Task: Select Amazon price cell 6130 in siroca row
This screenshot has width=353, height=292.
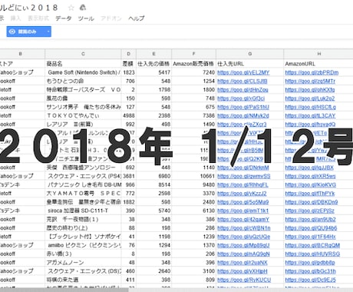Action: pyautogui.click(x=193, y=211)
